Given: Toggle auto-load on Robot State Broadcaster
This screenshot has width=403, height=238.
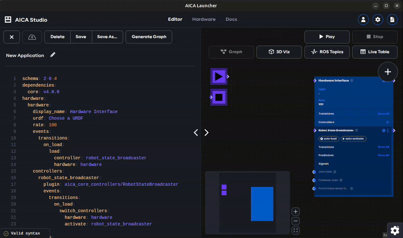Looking at the screenshot, I should 329,139.
